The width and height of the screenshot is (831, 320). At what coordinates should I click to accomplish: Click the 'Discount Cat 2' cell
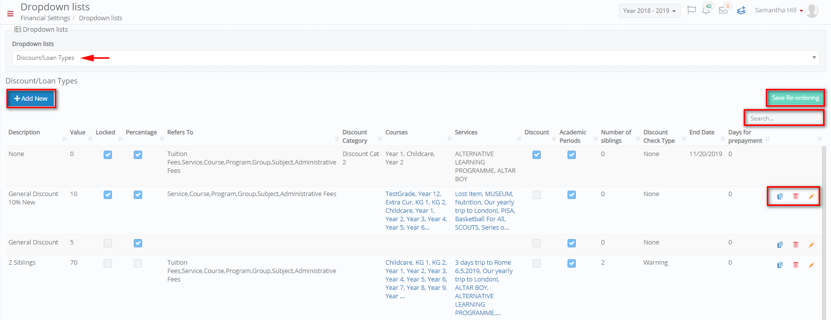pos(361,158)
